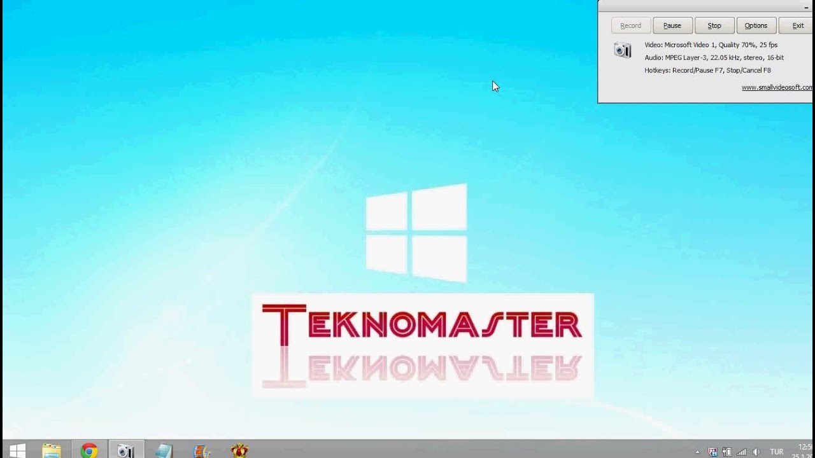
Task: Open the volume speaker tray icon
Action: coord(756,452)
